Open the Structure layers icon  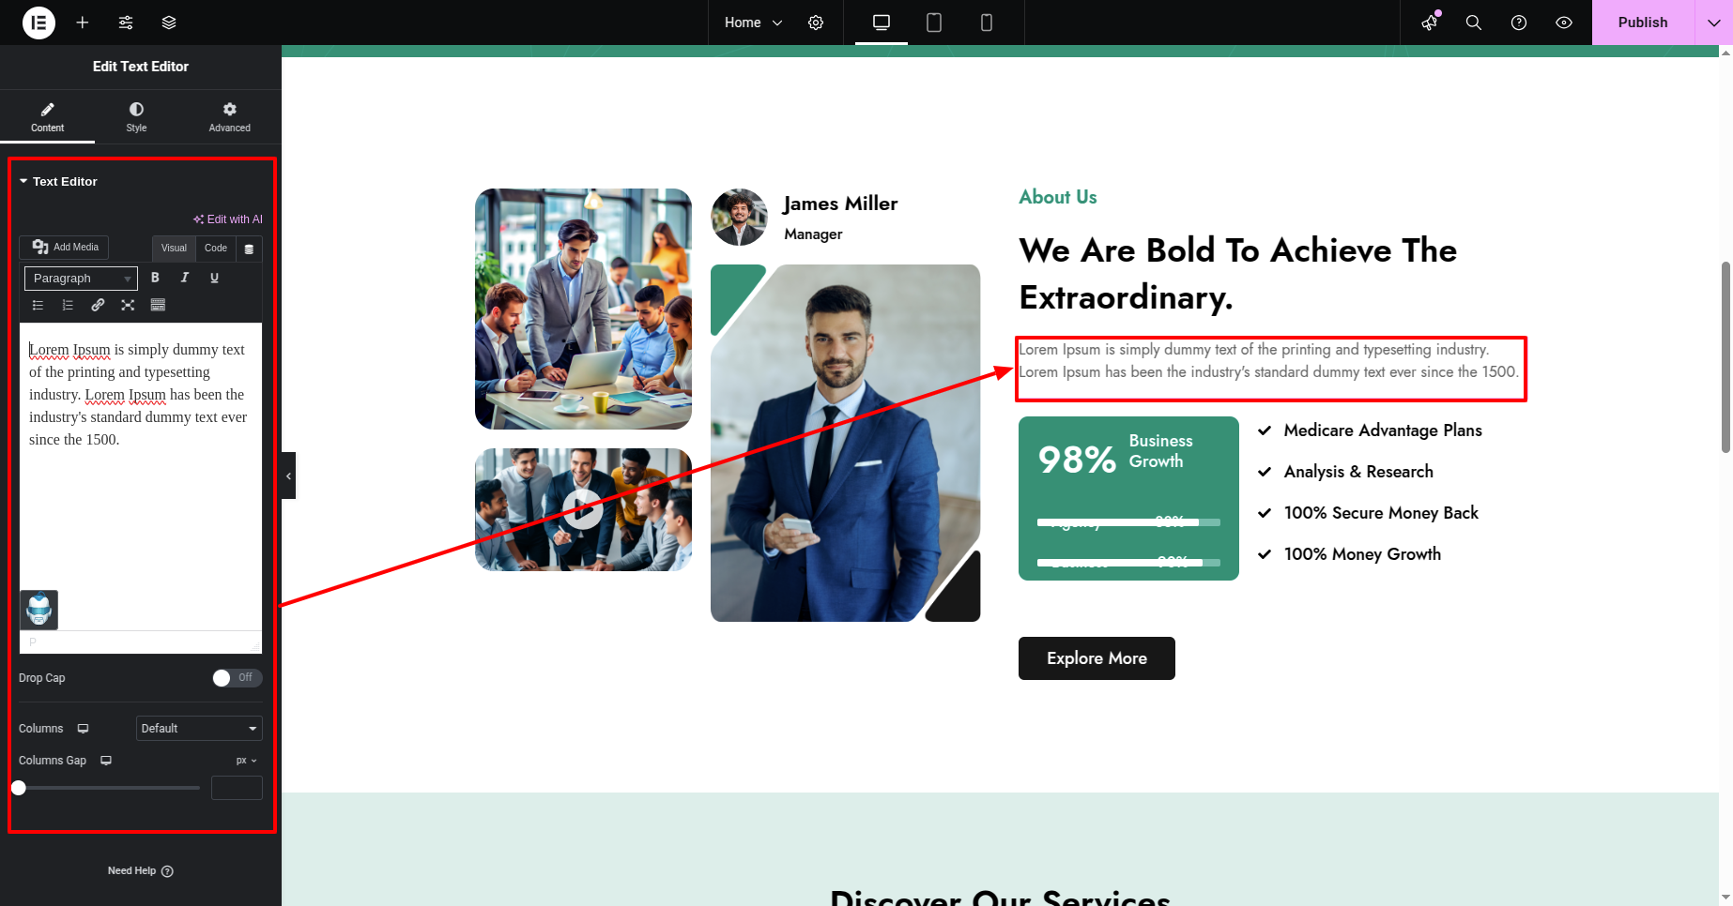(x=169, y=23)
